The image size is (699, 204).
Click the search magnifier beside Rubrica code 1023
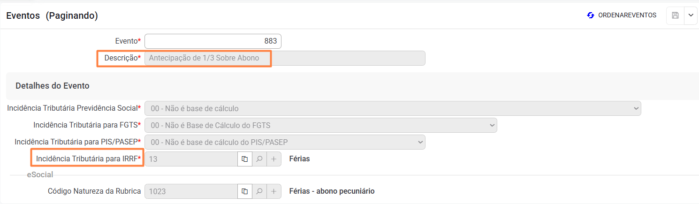coord(259,191)
